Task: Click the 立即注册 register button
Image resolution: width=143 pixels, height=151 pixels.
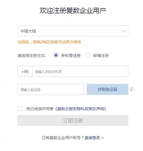Action: point(73,120)
